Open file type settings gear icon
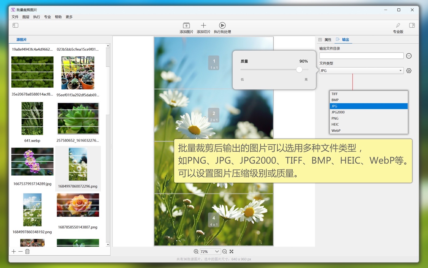 pyautogui.click(x=409, y=71)
